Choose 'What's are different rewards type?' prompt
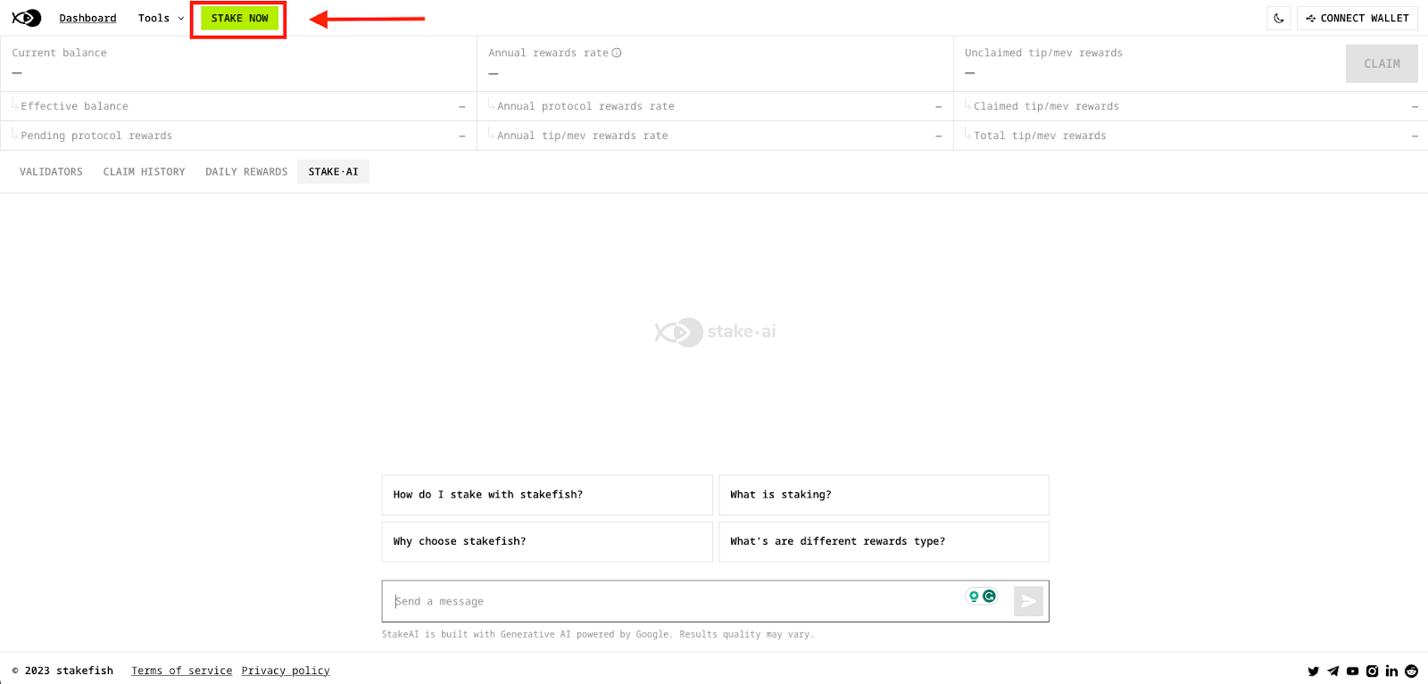The image size is (1428, 684). click(884, 541)
